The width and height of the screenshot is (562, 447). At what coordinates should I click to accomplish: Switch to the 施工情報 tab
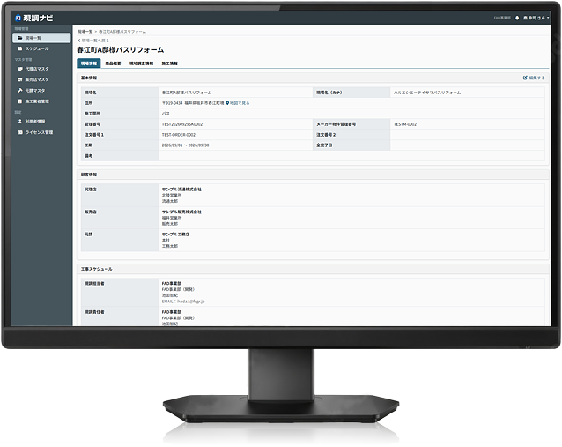(169, 63)
